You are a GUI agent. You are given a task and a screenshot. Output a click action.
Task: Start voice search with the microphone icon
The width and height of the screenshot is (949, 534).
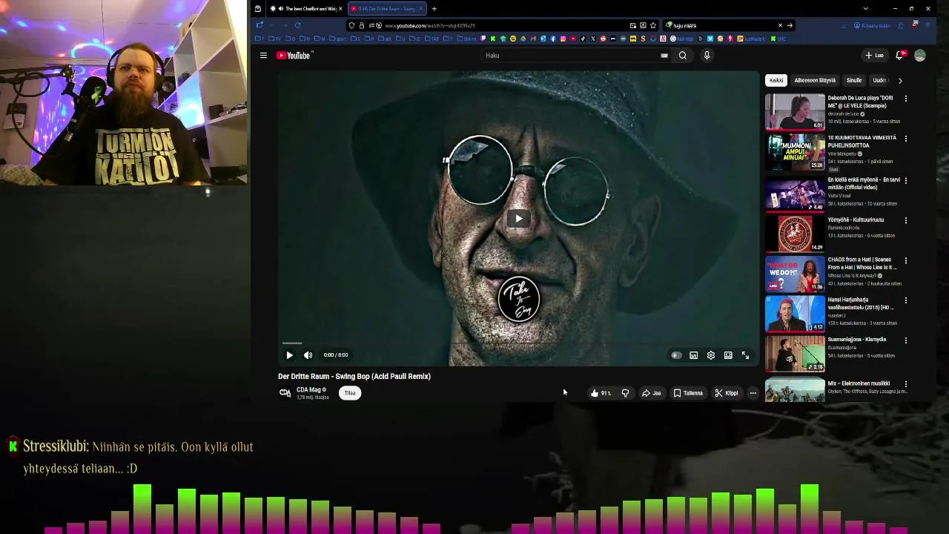(x=707, y=55)
